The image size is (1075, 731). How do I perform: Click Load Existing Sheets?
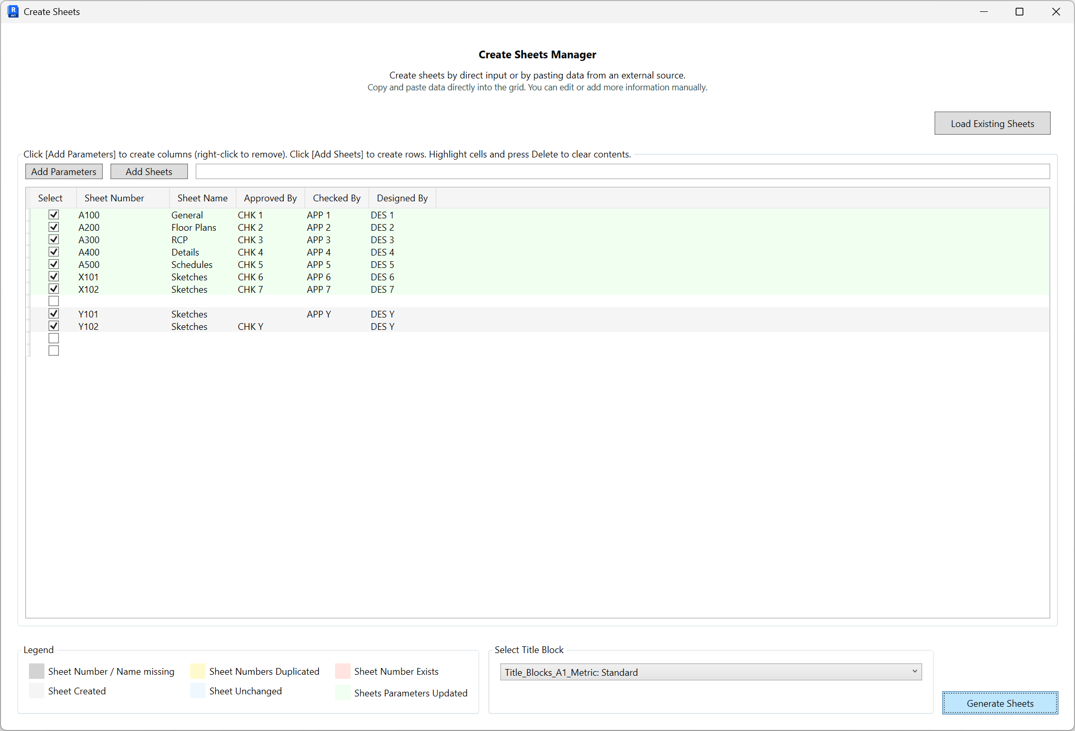(x=992, y=123)
